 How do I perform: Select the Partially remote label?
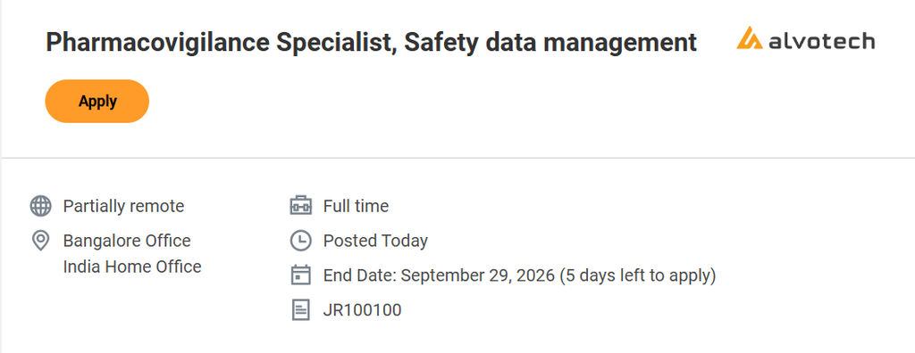pyautogui.click(x=123, y=206)
